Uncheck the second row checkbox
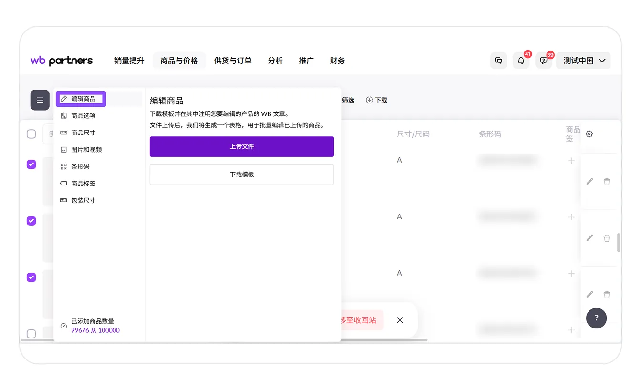The image size is (641, 390). pyautogui.click(x=31, y=221)
